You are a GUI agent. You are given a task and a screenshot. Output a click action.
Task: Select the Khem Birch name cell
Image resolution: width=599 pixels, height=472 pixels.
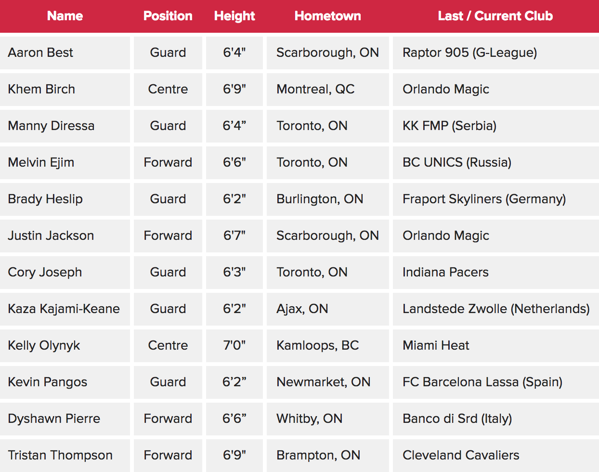pos(65,90)
